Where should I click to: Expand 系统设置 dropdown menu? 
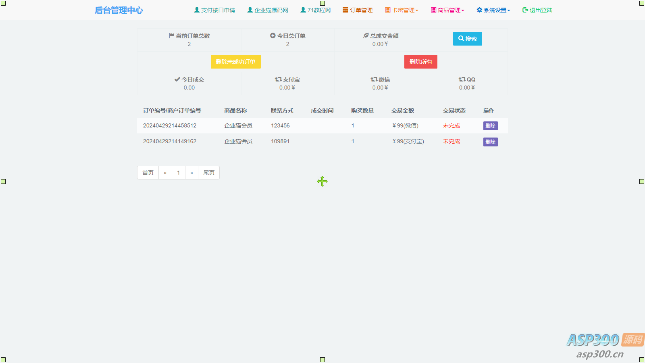point(497,10)
